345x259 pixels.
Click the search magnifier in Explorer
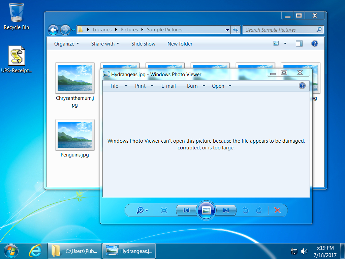(319, 30)
